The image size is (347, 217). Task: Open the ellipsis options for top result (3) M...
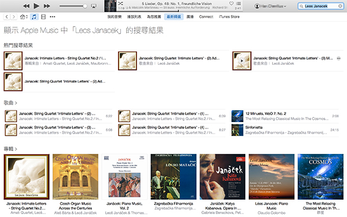point(338,58)
